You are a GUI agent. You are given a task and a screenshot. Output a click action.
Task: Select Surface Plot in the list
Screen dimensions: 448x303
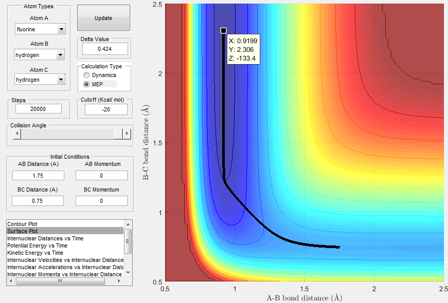point(65,231)
